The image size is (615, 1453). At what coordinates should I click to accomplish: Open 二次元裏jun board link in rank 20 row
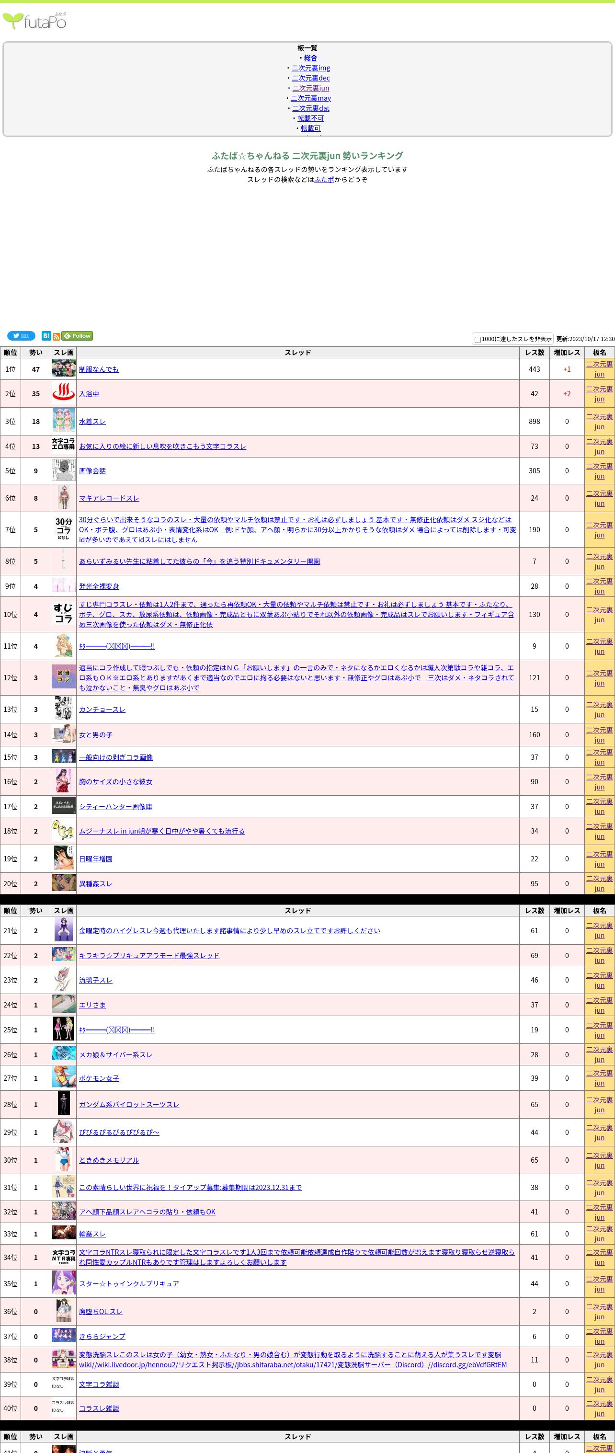(x=599, y=883)
